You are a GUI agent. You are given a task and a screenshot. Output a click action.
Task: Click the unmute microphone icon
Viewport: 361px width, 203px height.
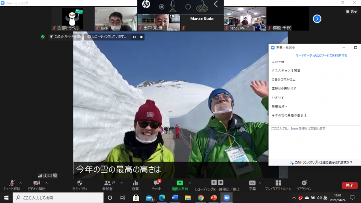tap(12, 183)
